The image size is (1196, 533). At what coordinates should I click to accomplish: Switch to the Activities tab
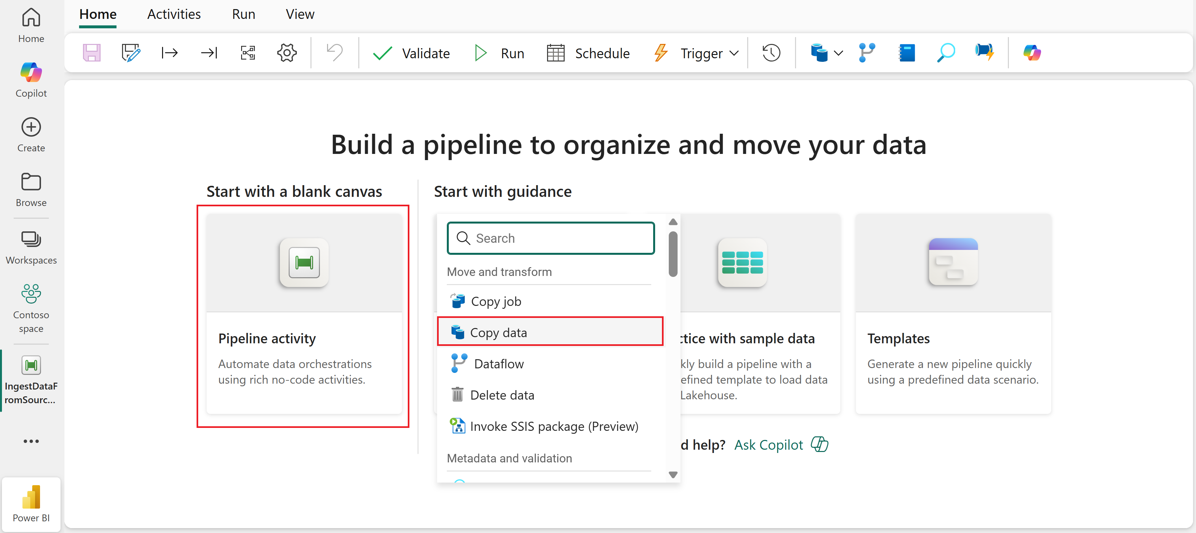(174, 14)
